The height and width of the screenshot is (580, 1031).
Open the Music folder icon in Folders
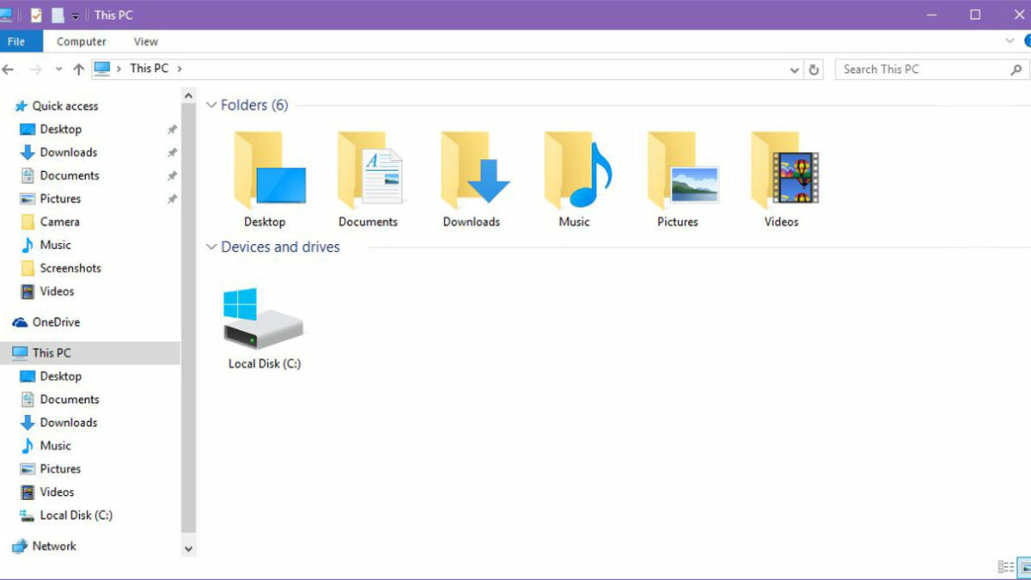(x=575, y=172)
